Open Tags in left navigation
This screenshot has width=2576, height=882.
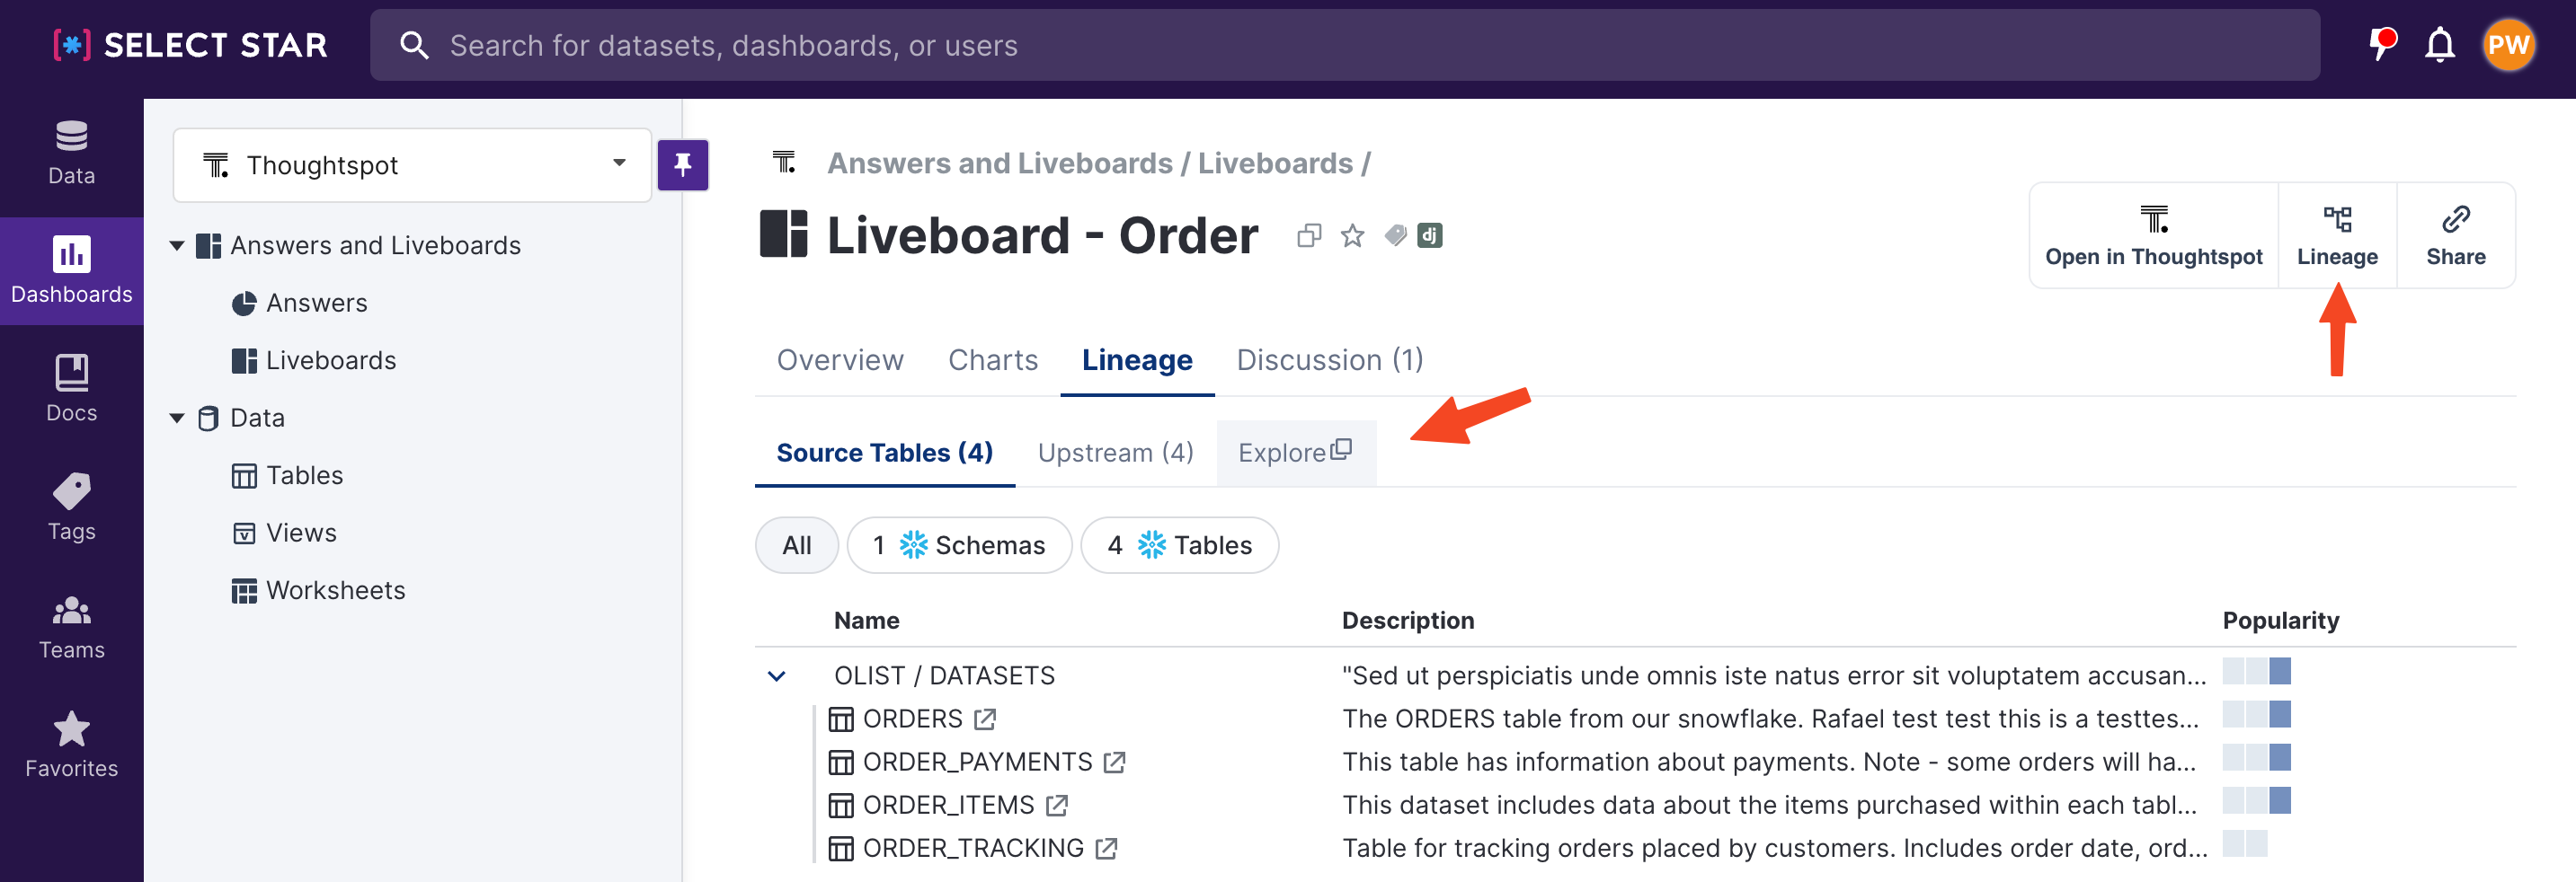point(71,507)
